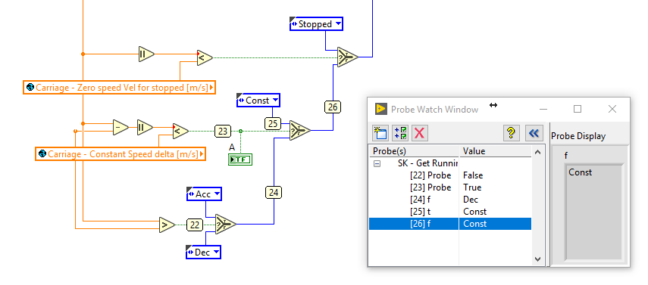Click the boolean TF indicator labeled A

tap(240, 160)
